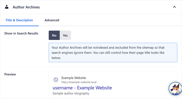This screenshot has height=99, width=182.
Task: Click the 'Sample author biography' description text
Action: (71, 93)
